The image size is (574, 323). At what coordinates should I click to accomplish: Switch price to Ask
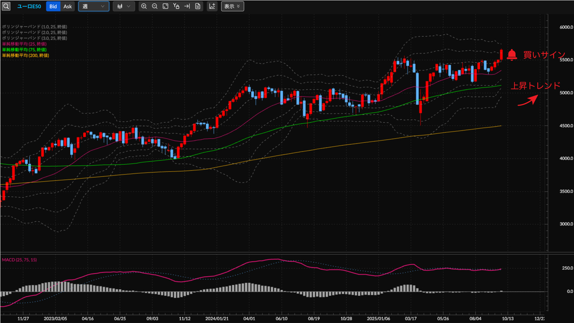pyautogui.click(x=68, y=6)
